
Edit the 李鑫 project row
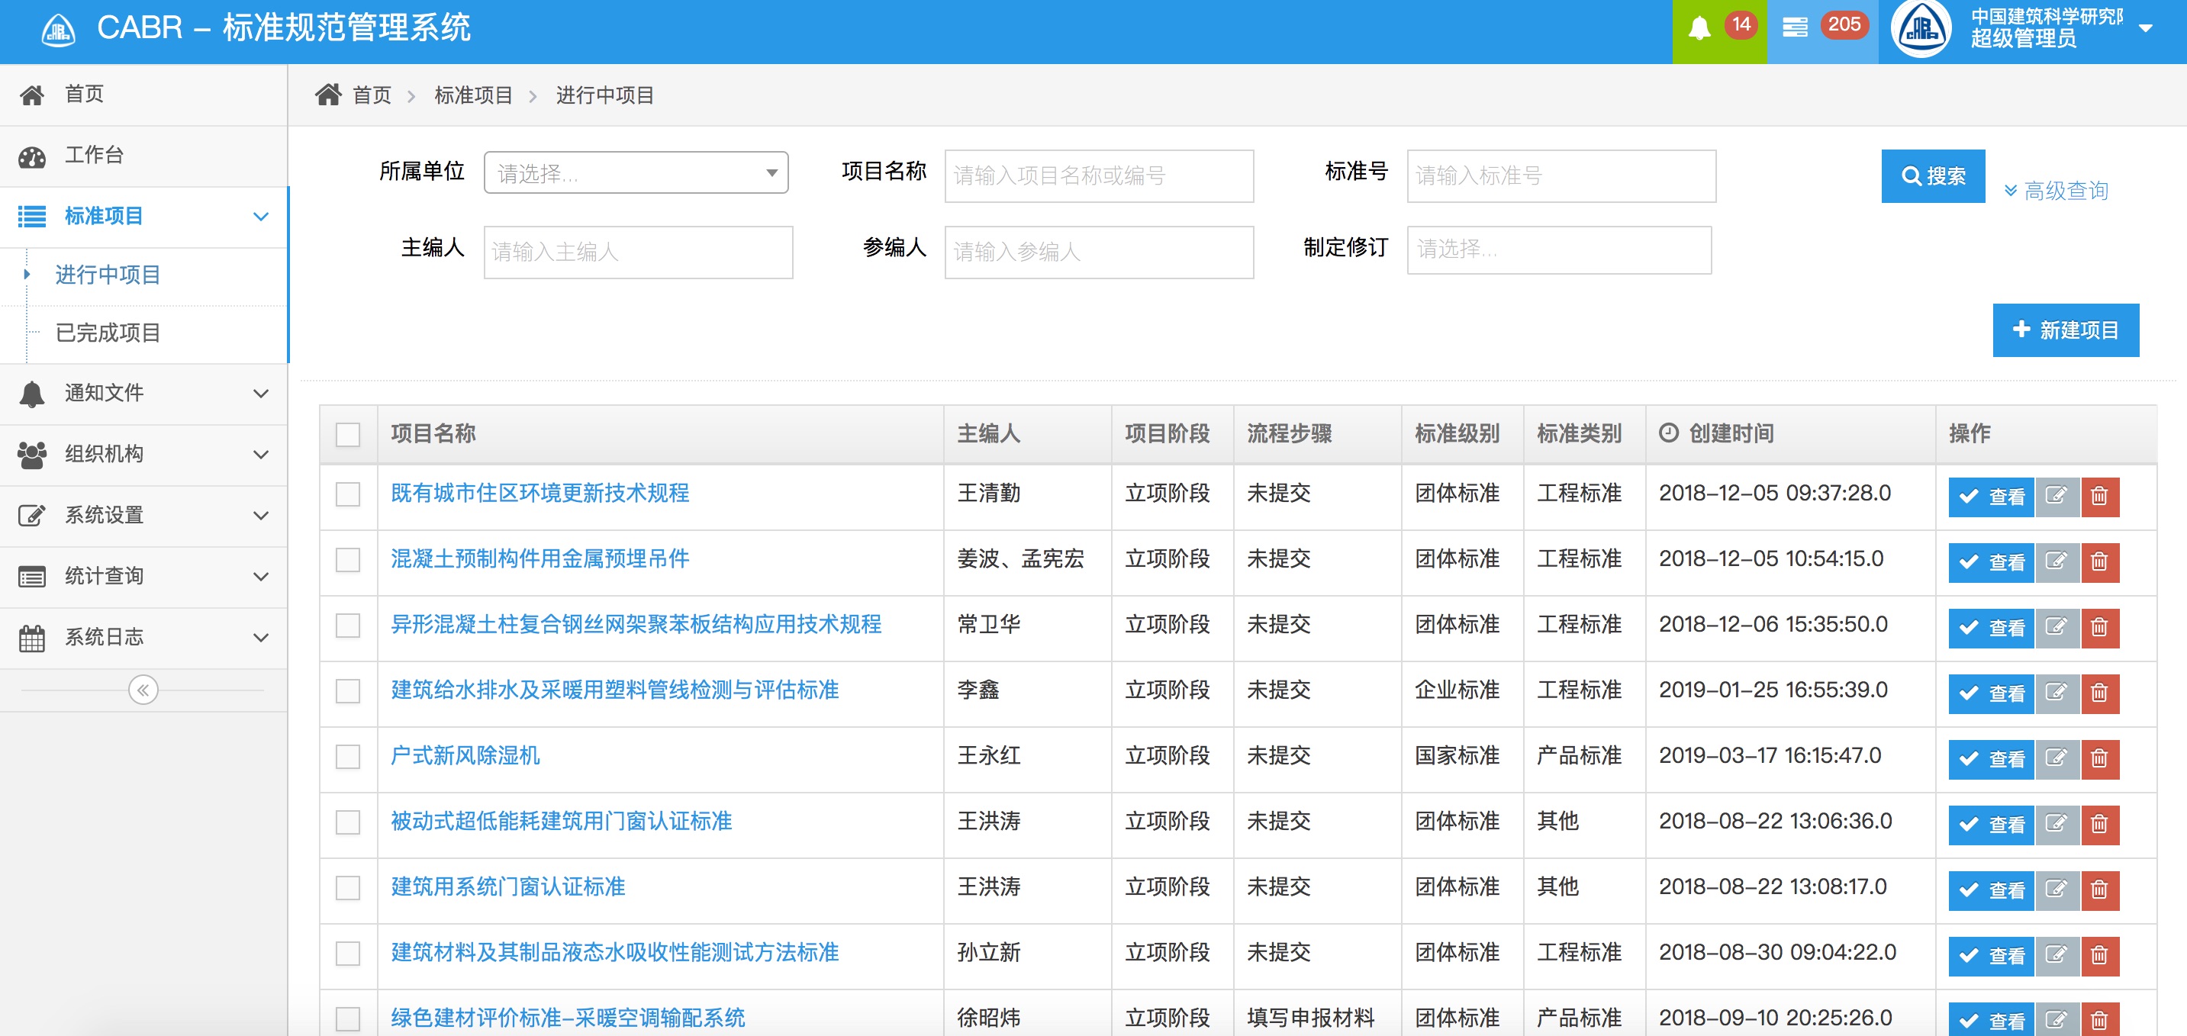point(2057,693)
